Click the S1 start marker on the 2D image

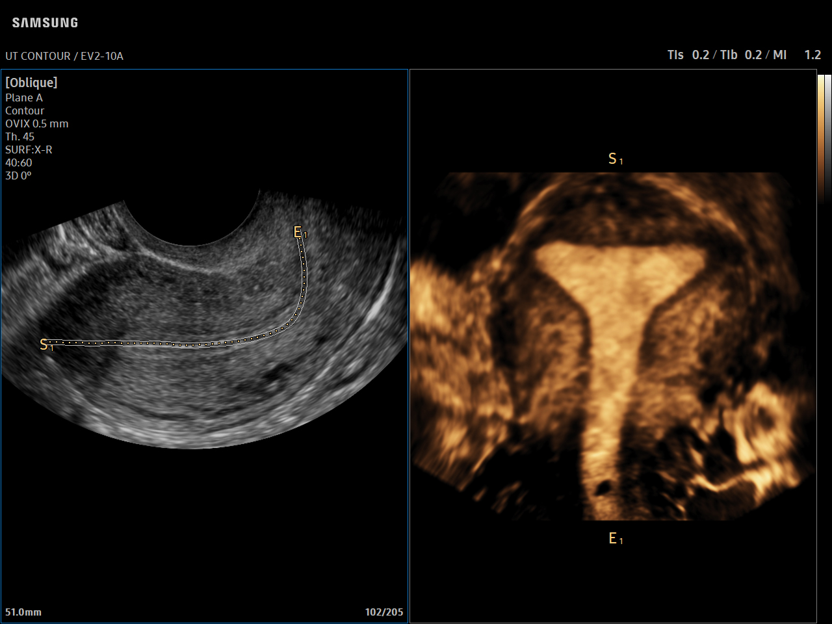(46, 344)
